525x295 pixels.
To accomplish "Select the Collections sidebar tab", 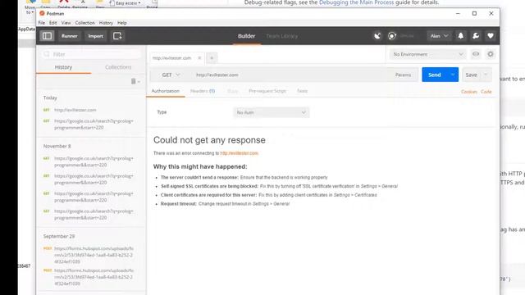I will [x=118, y=67].
